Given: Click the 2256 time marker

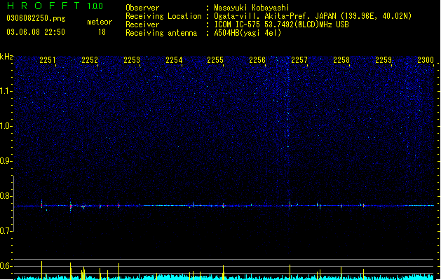Looking at the screenshot, I should pos(257,60).
